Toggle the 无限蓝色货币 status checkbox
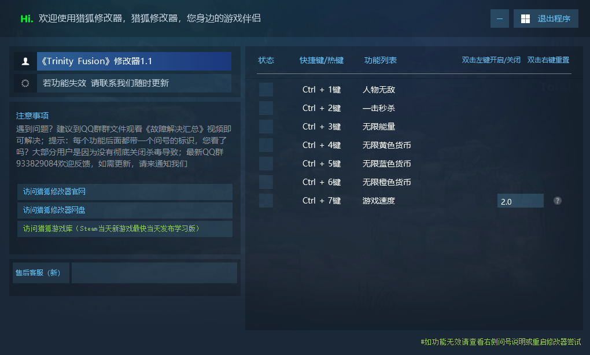This screenshot has width=590, height=355. coord(266,164)
